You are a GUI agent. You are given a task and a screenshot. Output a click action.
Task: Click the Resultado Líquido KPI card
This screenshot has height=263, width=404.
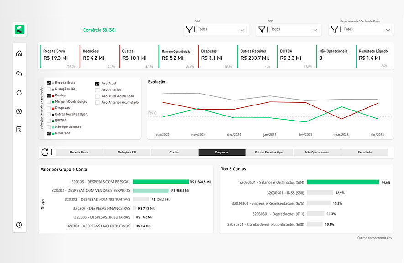(x=373, y=56)
